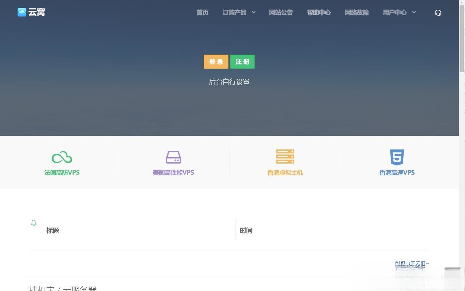Open the headset support icon in top bar
Viewport: 465px width, 291px height.
click(x=438, y=12)
